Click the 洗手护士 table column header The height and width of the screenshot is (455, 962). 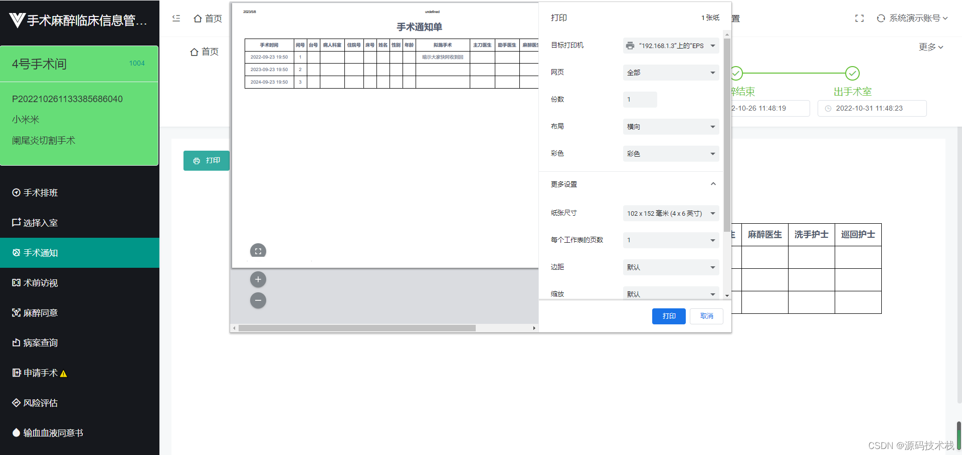[811, 235]
